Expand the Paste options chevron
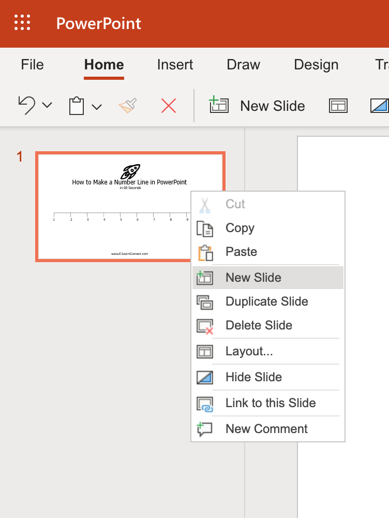 [97, 107]
